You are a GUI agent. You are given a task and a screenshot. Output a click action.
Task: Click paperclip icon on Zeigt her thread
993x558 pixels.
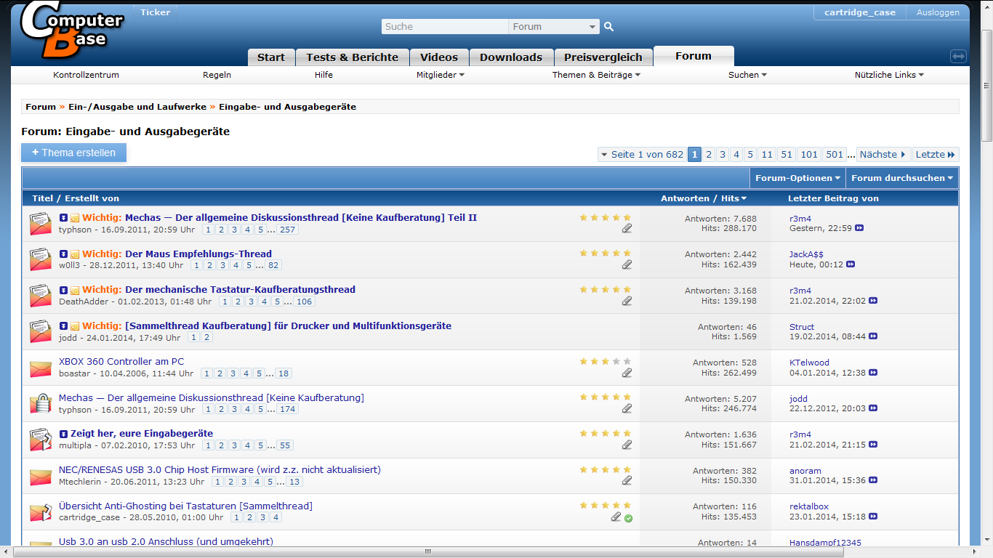coord(627,445)
